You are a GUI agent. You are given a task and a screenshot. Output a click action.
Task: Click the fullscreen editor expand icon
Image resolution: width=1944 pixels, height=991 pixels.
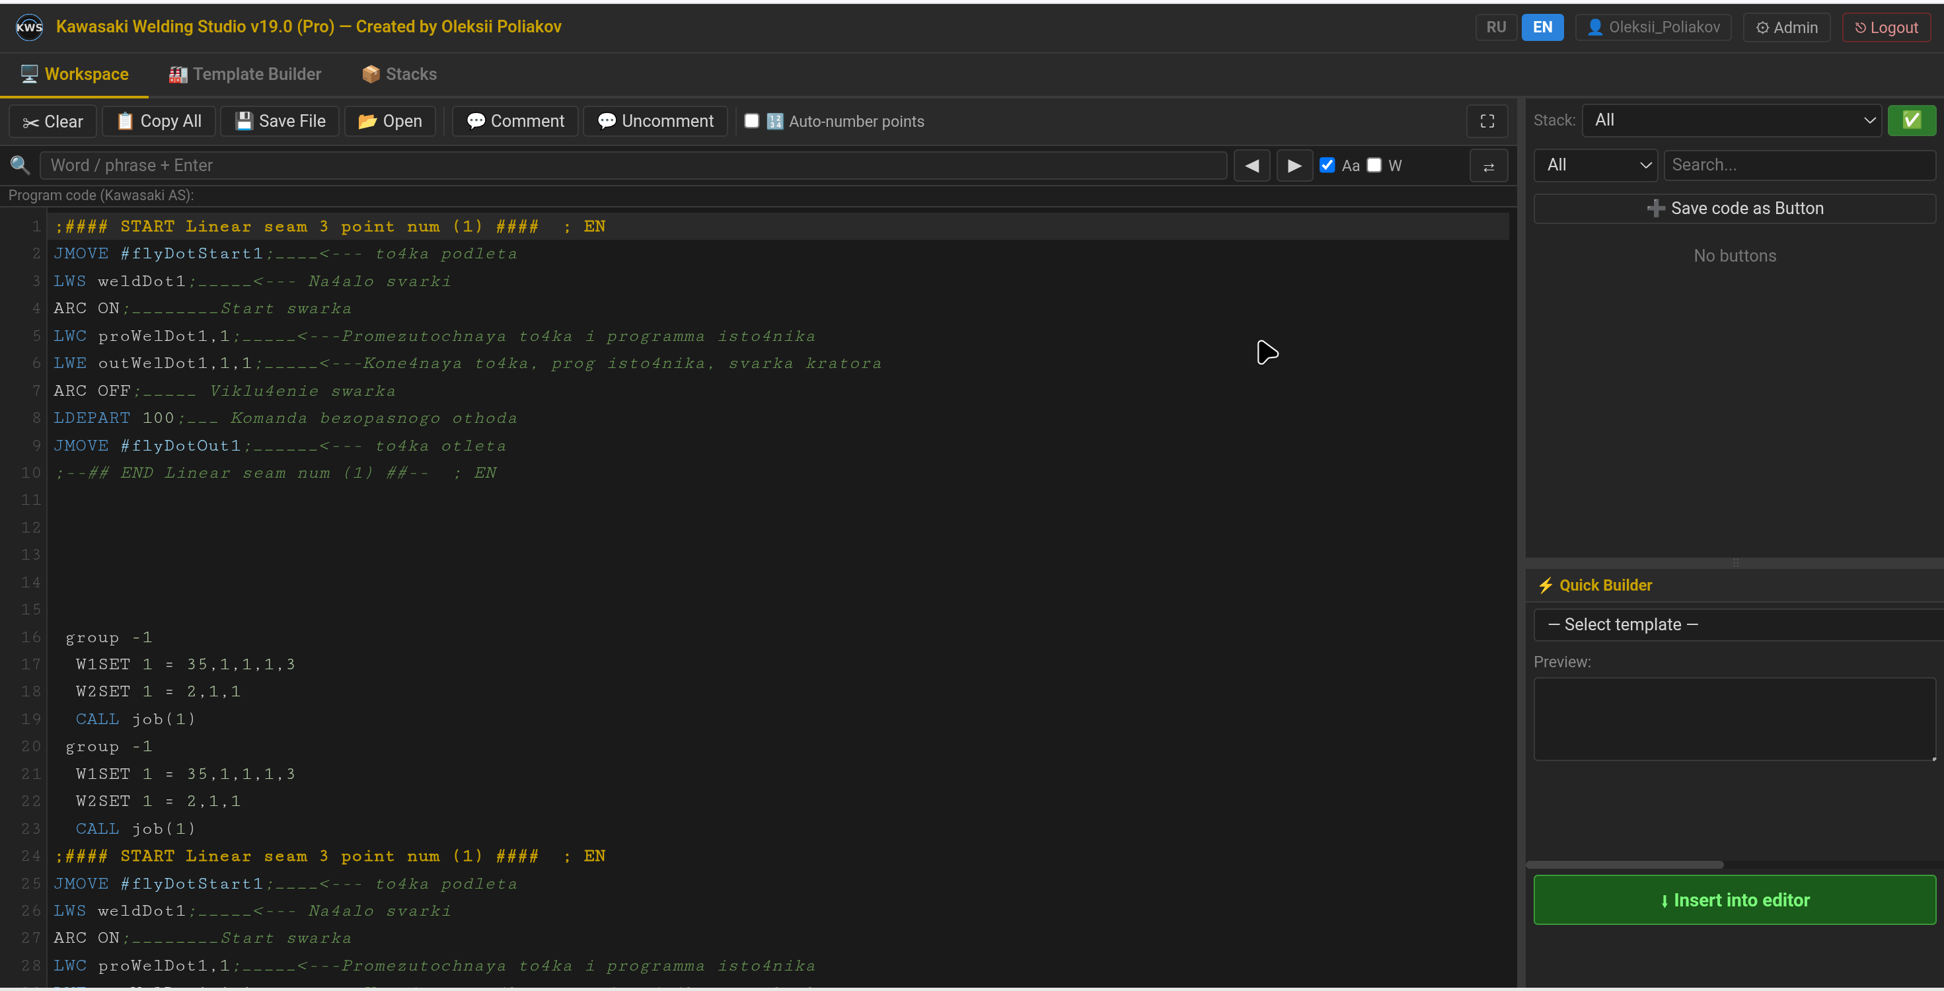tap(1487, 121)
